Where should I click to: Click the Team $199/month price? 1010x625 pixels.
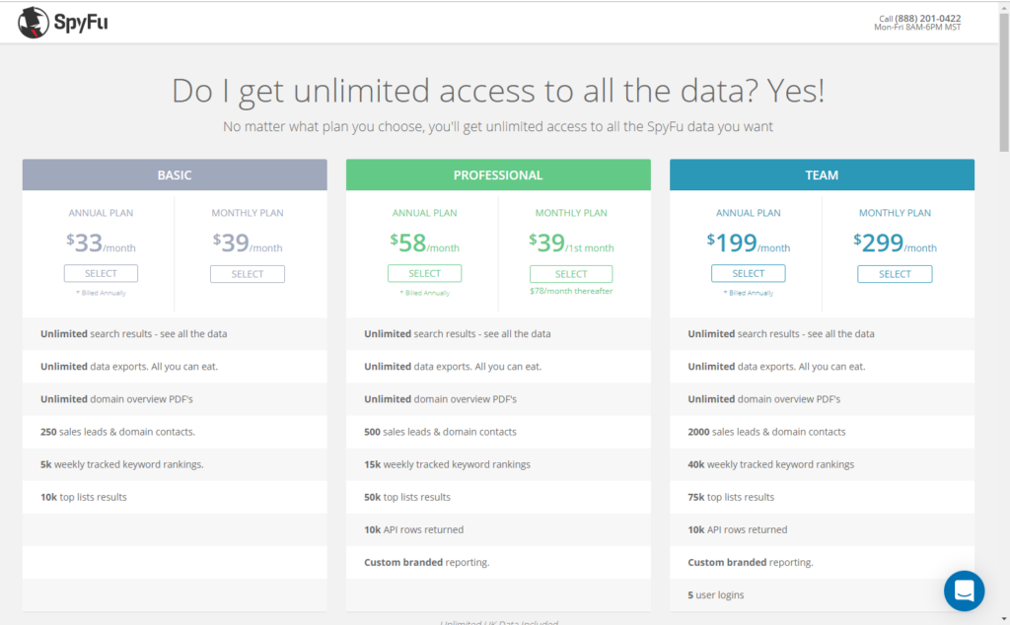[748, 243]
